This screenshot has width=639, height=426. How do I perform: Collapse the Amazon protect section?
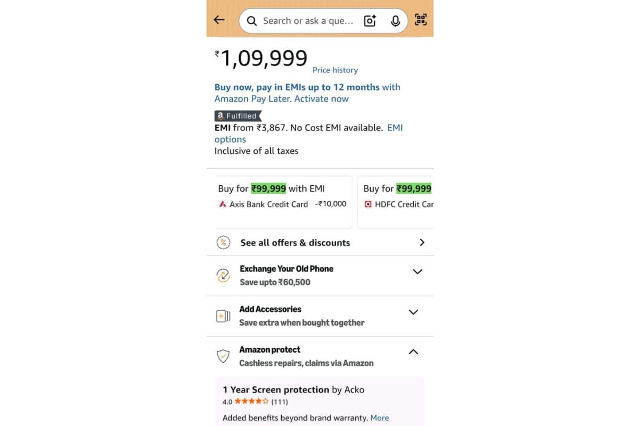coord(413,352)
